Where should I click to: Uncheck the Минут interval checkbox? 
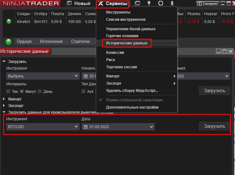[x=22, y=91]
